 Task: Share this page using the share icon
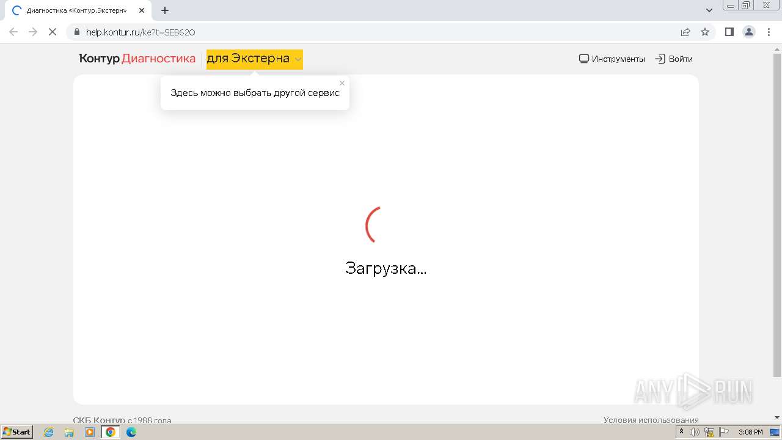click(685, 32)
